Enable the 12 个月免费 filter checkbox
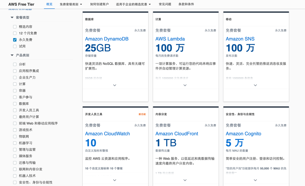 [x=15, y=33]
